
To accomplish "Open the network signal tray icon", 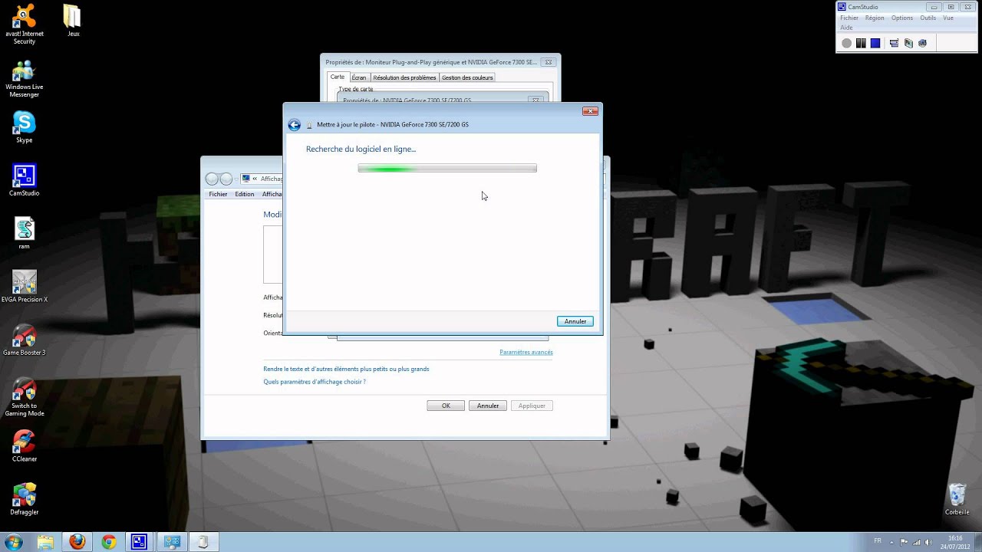I will 918,542.
